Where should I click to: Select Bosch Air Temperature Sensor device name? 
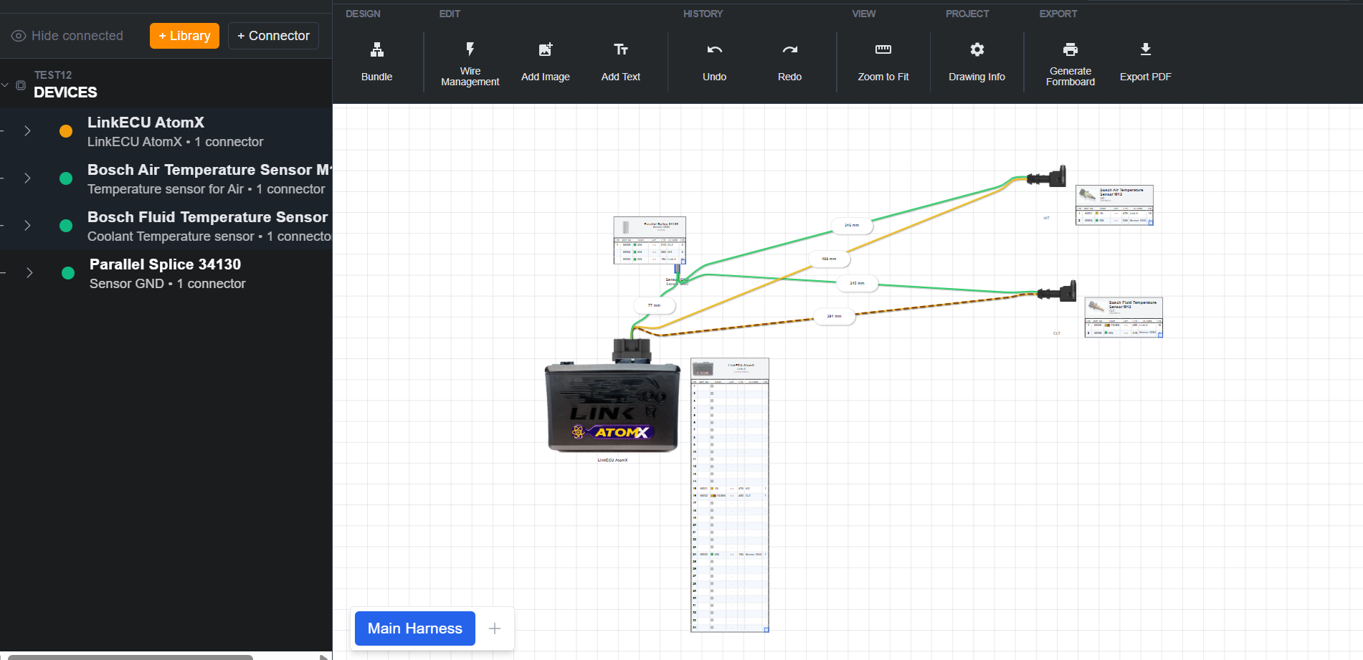tap(209, 170)
